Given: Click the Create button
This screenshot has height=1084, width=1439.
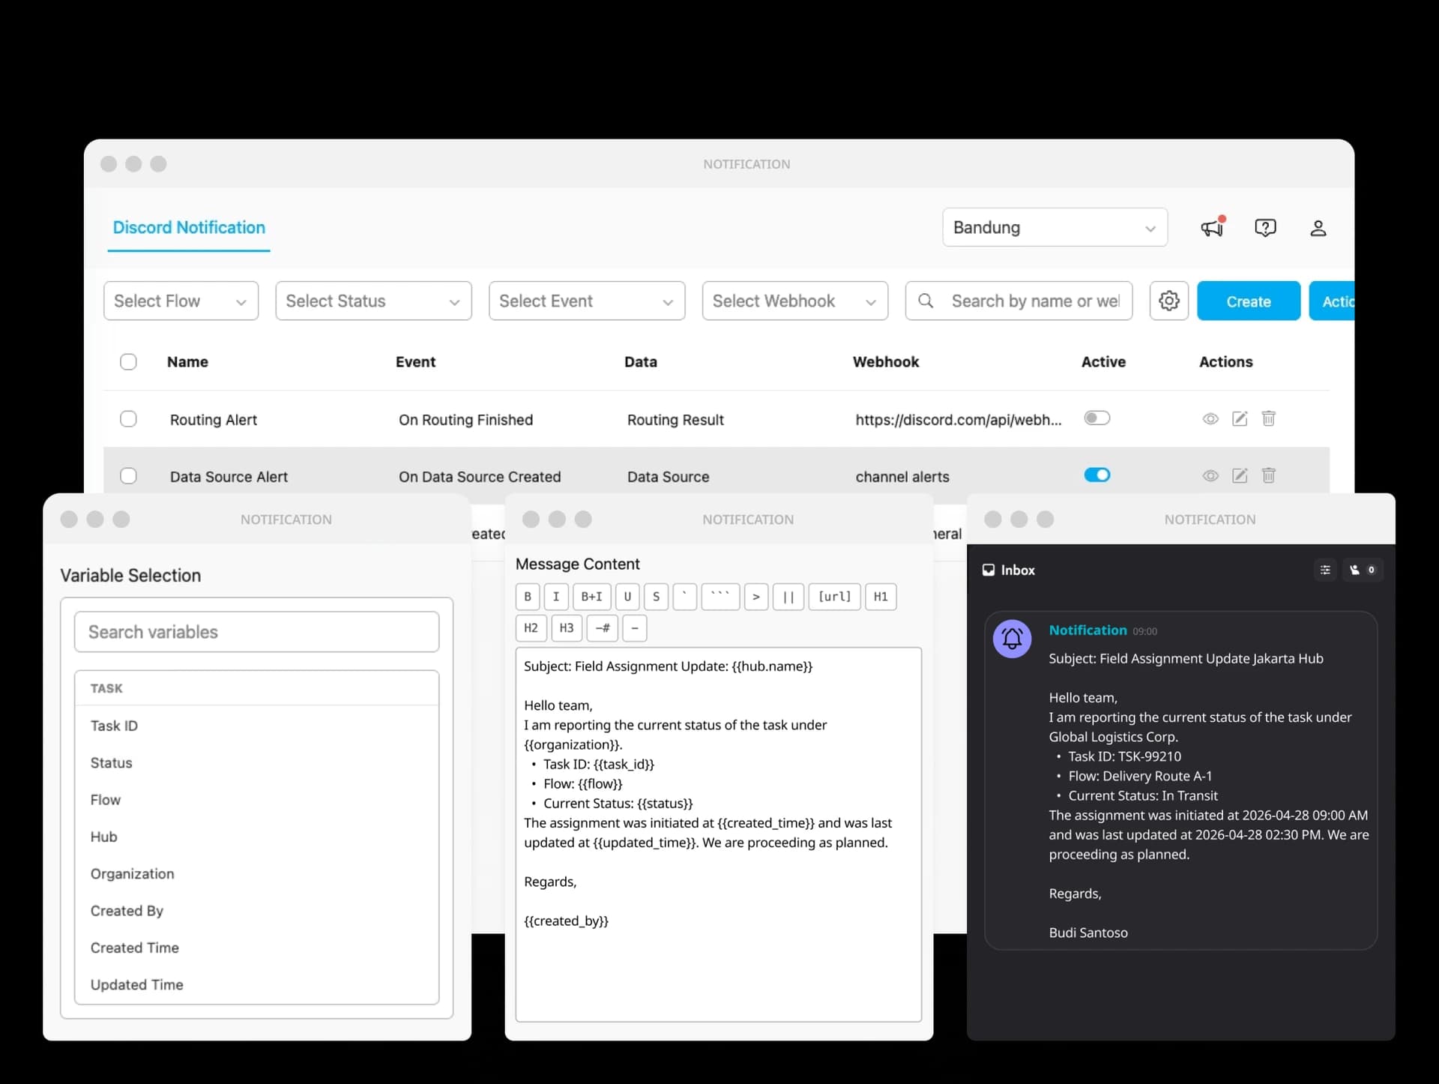Looking at the screenshot, I should pyautogui.click(x=1249, y=301).
